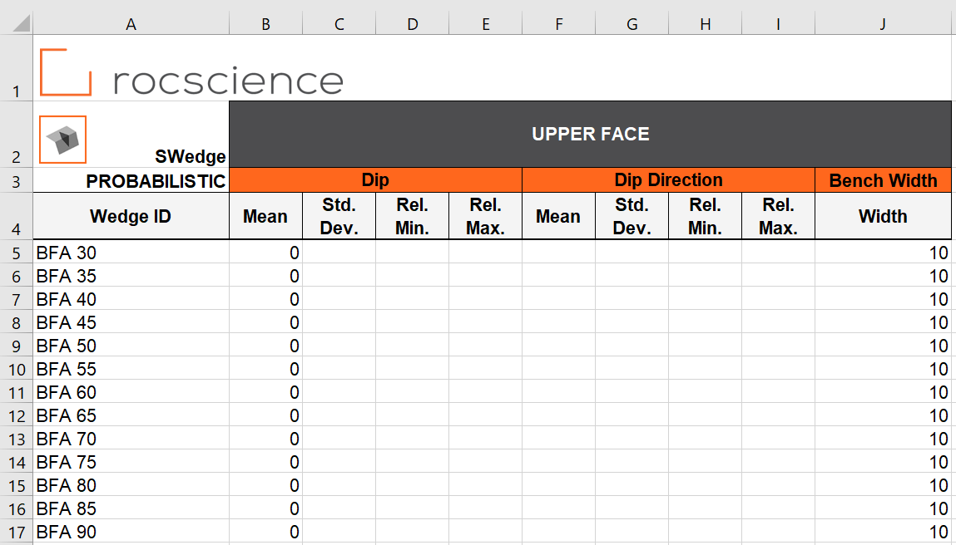Click the SWedge label text

pos(191,156)
